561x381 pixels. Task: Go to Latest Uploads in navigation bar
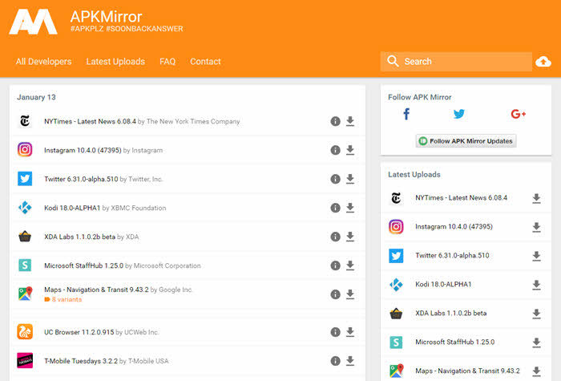click(115, 62)
